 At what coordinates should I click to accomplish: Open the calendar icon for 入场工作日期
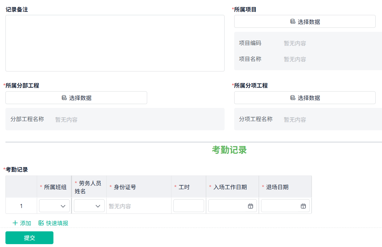tap(251, 206)
